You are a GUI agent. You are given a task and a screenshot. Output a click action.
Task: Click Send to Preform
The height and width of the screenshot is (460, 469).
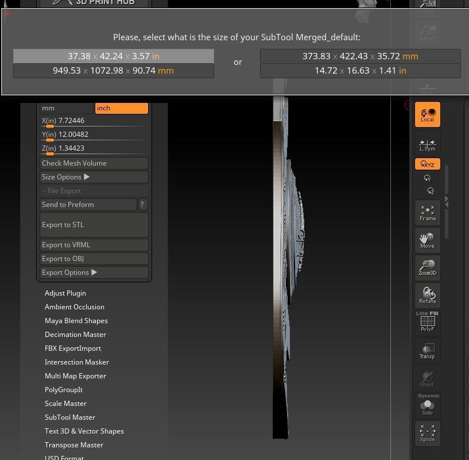[x=88, y=205]
